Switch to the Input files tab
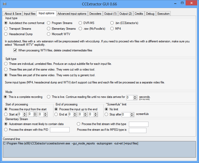The height and width of the screenshot is (163, 199). tap(30, 14)
